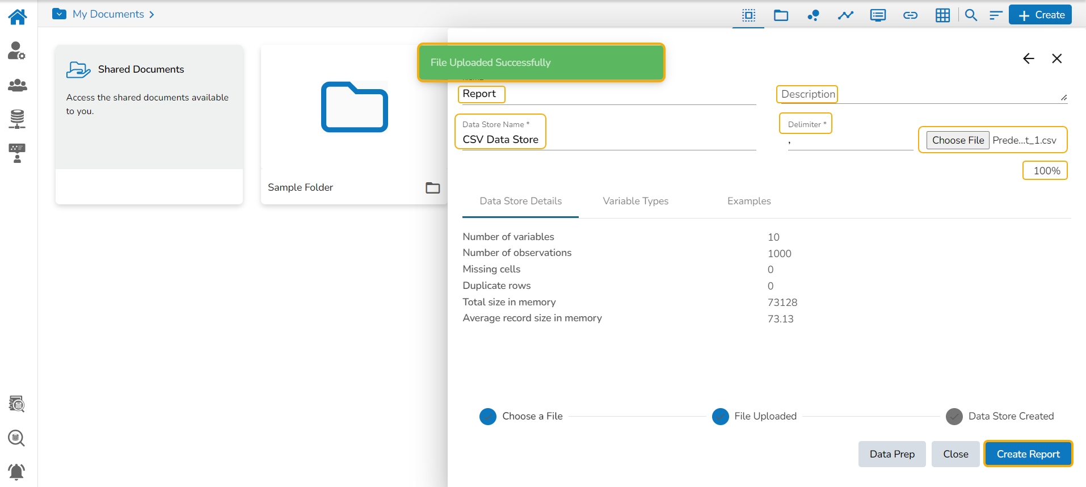Switch to the Variable Types tab
The width and height of the screenshot is (1086, 487).
(x=635, y=201)
